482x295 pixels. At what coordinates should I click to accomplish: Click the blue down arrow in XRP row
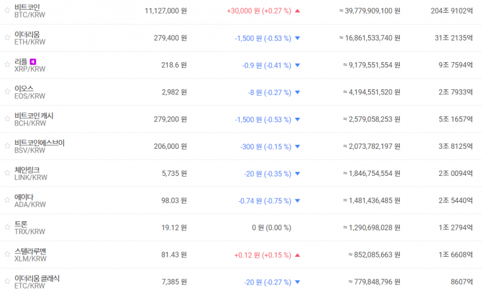coord(297,65)
